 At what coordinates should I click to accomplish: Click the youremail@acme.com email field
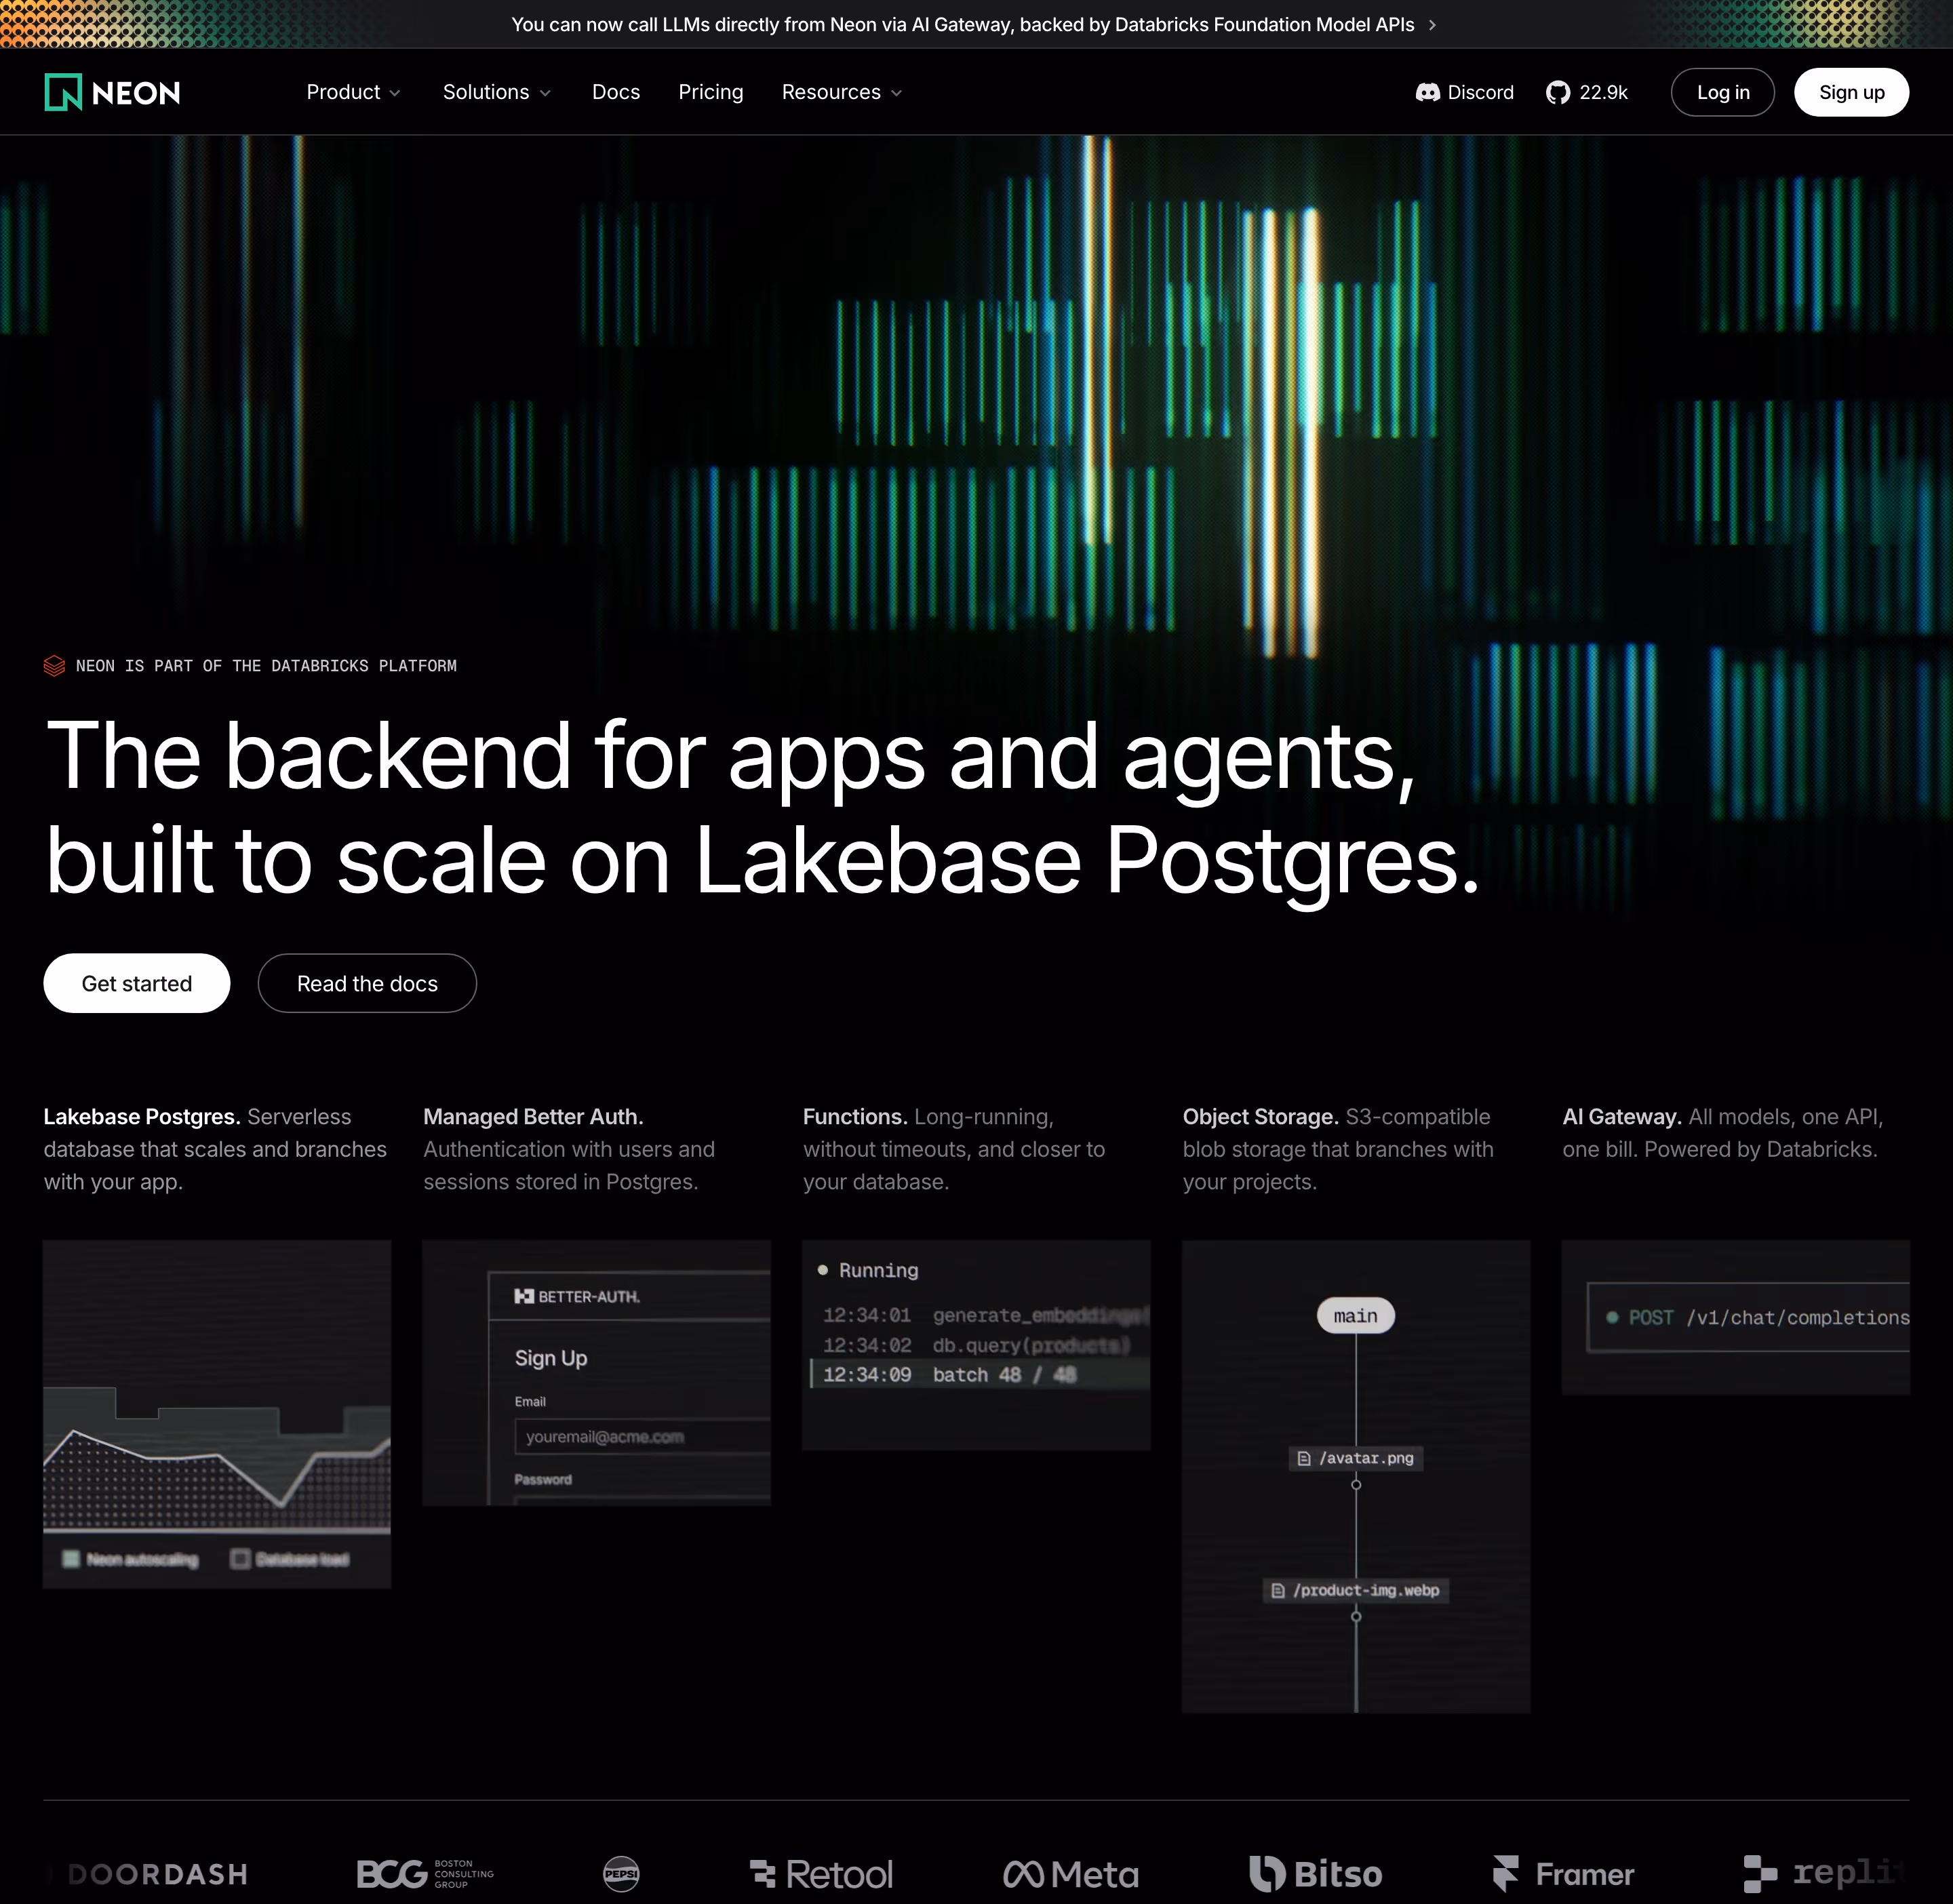(x=642, y=1437)
